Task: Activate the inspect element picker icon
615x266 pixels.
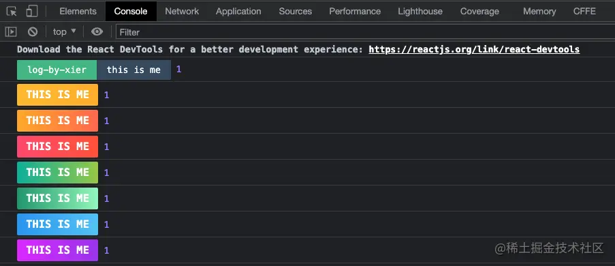Action: (12, 12)
